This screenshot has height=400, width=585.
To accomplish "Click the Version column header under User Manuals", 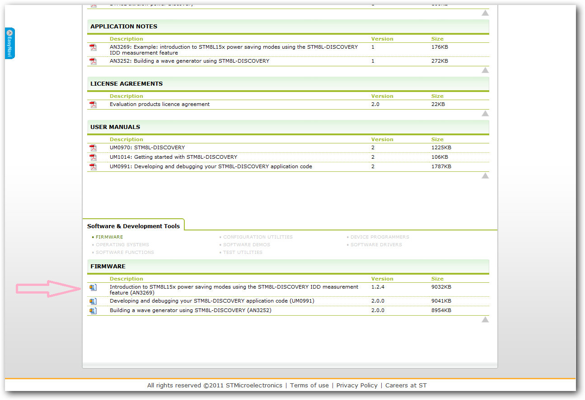I will (x=382, y=139).
